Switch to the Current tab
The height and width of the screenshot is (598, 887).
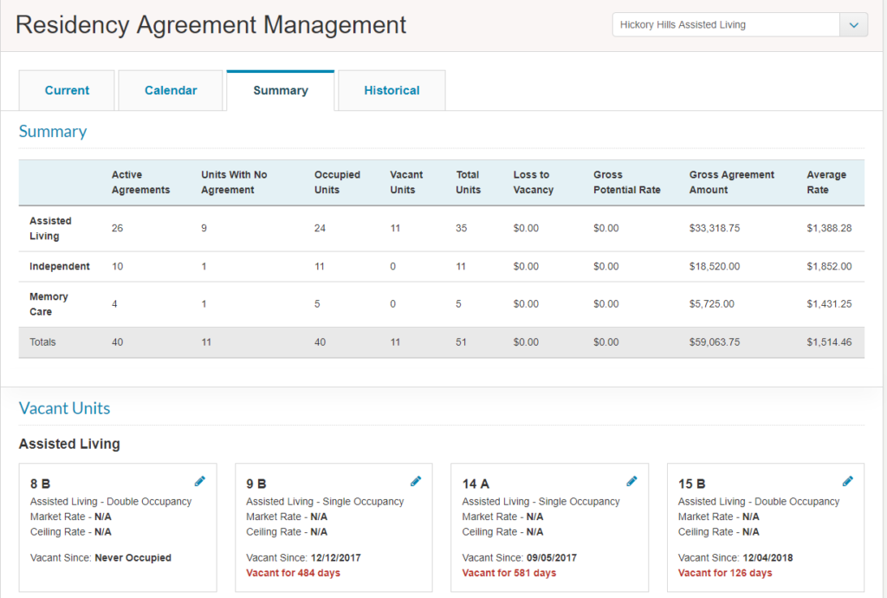(x=67, y=90)
